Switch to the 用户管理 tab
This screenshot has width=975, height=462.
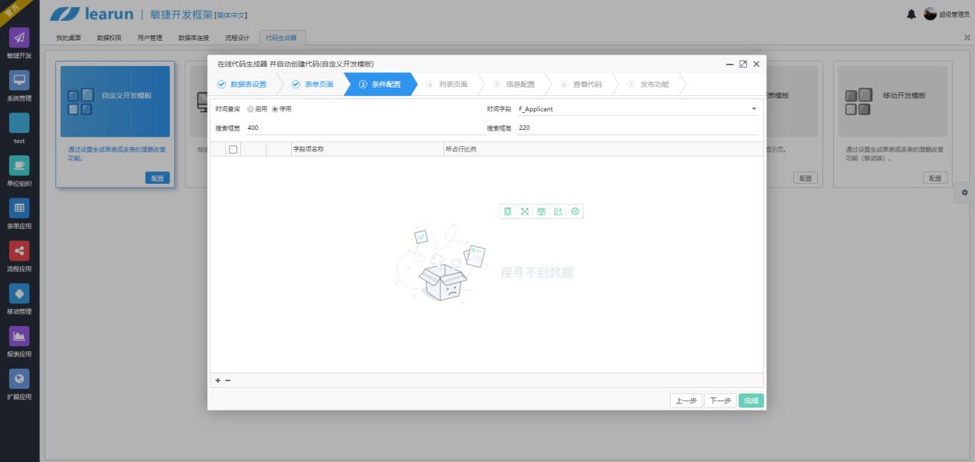coord(149,38)
